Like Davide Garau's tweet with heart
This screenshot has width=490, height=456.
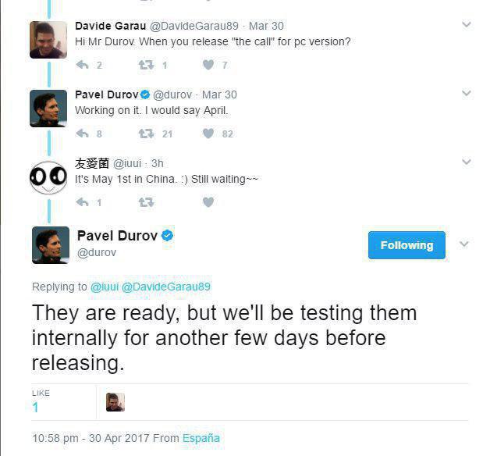(x=208, y=65)
